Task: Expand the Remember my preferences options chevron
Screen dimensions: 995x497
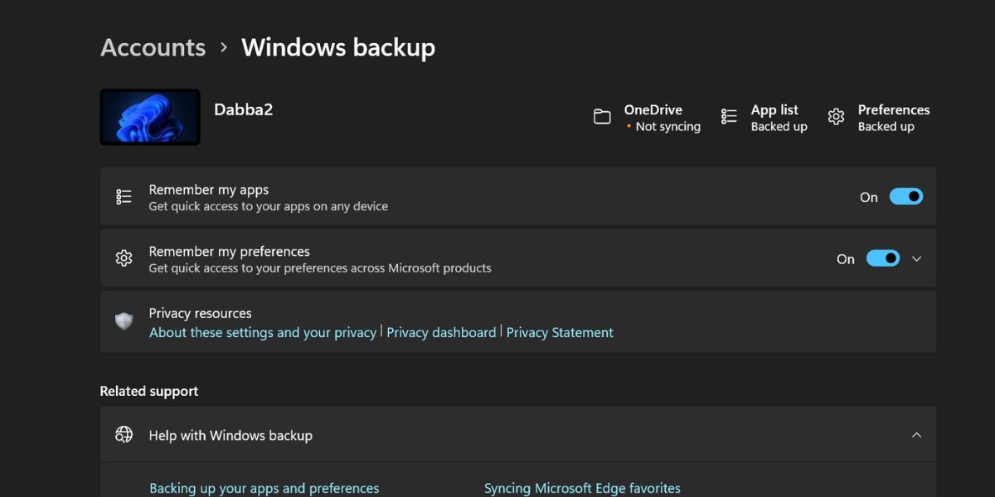Action: pos(916,258)
